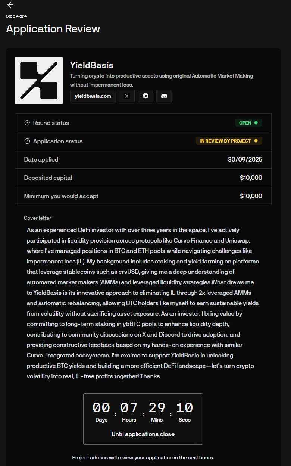Click the Application status clock icon
The height and width of the screenshot is (466, 291).
(27, 141)
